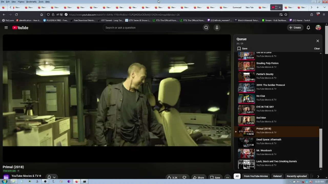Open tracking protection shield icon
The height and width of the screenshot is (184, 328).
(x=48, y=15)
